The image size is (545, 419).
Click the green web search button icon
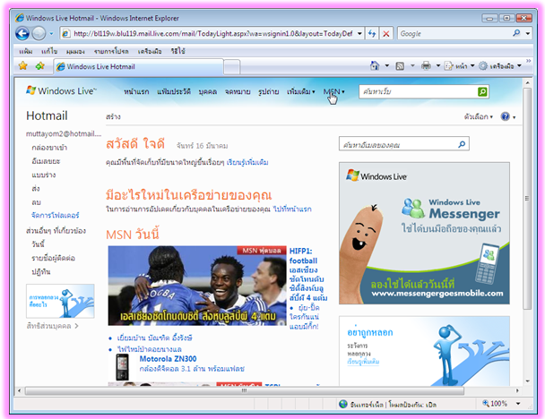482,91
